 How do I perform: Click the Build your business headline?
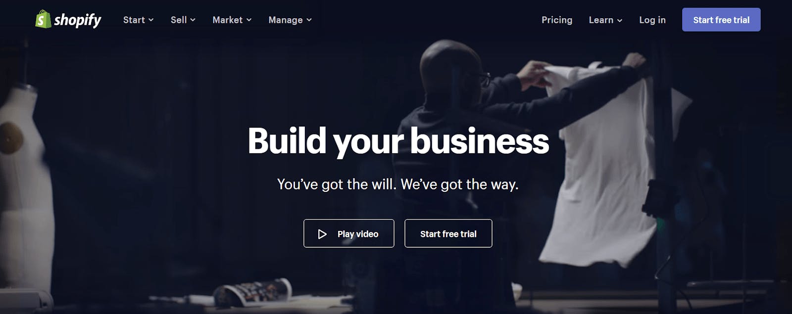click(x=398, y=142)
